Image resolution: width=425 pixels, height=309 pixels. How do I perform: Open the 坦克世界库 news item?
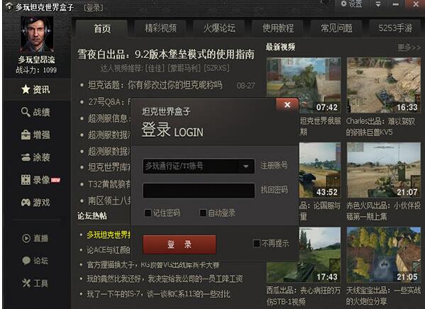click(x=109, y=167)
